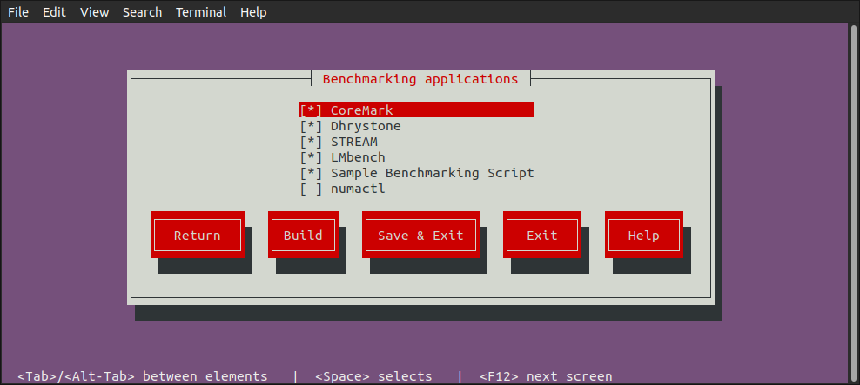Open the Terminal menu
The width and height of the screenshot is (860, 385).
(201, 12)
